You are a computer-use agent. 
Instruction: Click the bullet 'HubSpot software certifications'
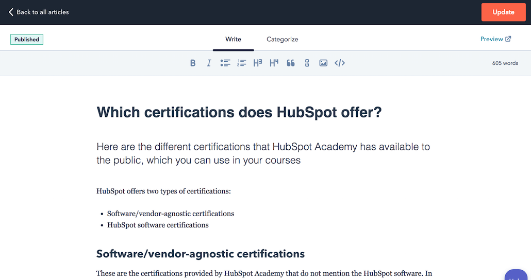click(x=158, y=225)
